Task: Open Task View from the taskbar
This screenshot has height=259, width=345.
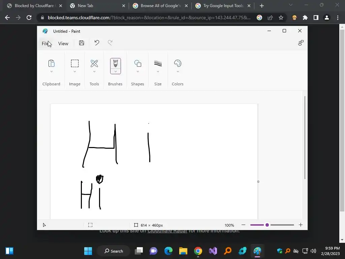Action: point(139,251)
